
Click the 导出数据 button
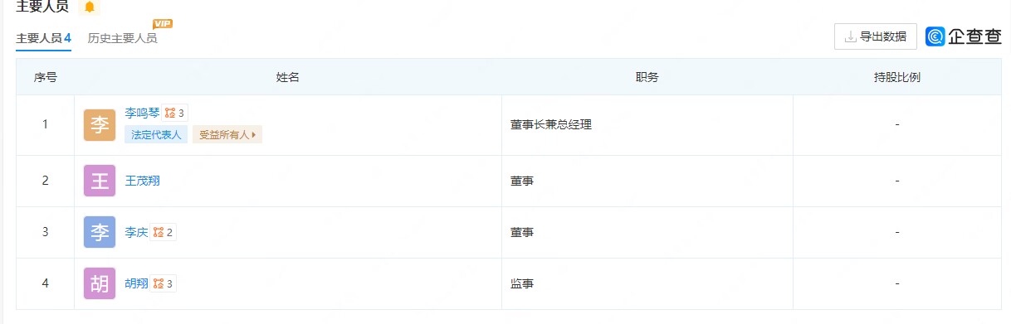pos(875,36)
